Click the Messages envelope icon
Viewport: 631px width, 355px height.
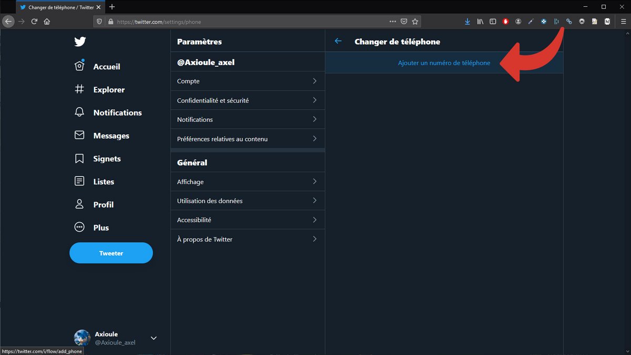[x=79, y=135]
